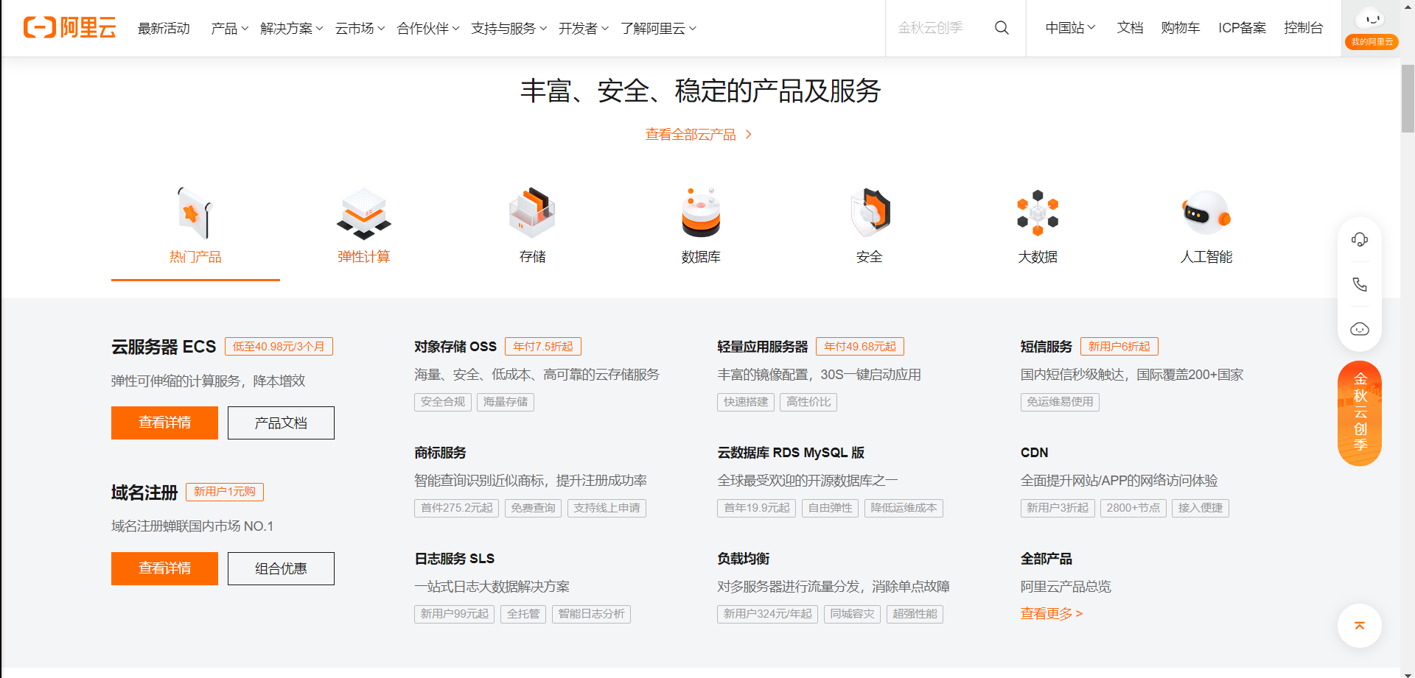
Task: Expand the 支持与服务 menu
Action: 509,28
